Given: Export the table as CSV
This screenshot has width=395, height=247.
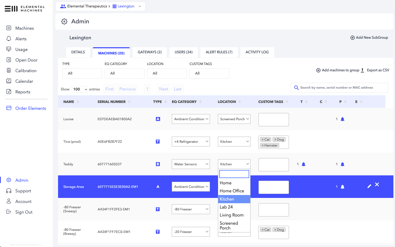Looking at the screenshot, I should tap(375, 70).
